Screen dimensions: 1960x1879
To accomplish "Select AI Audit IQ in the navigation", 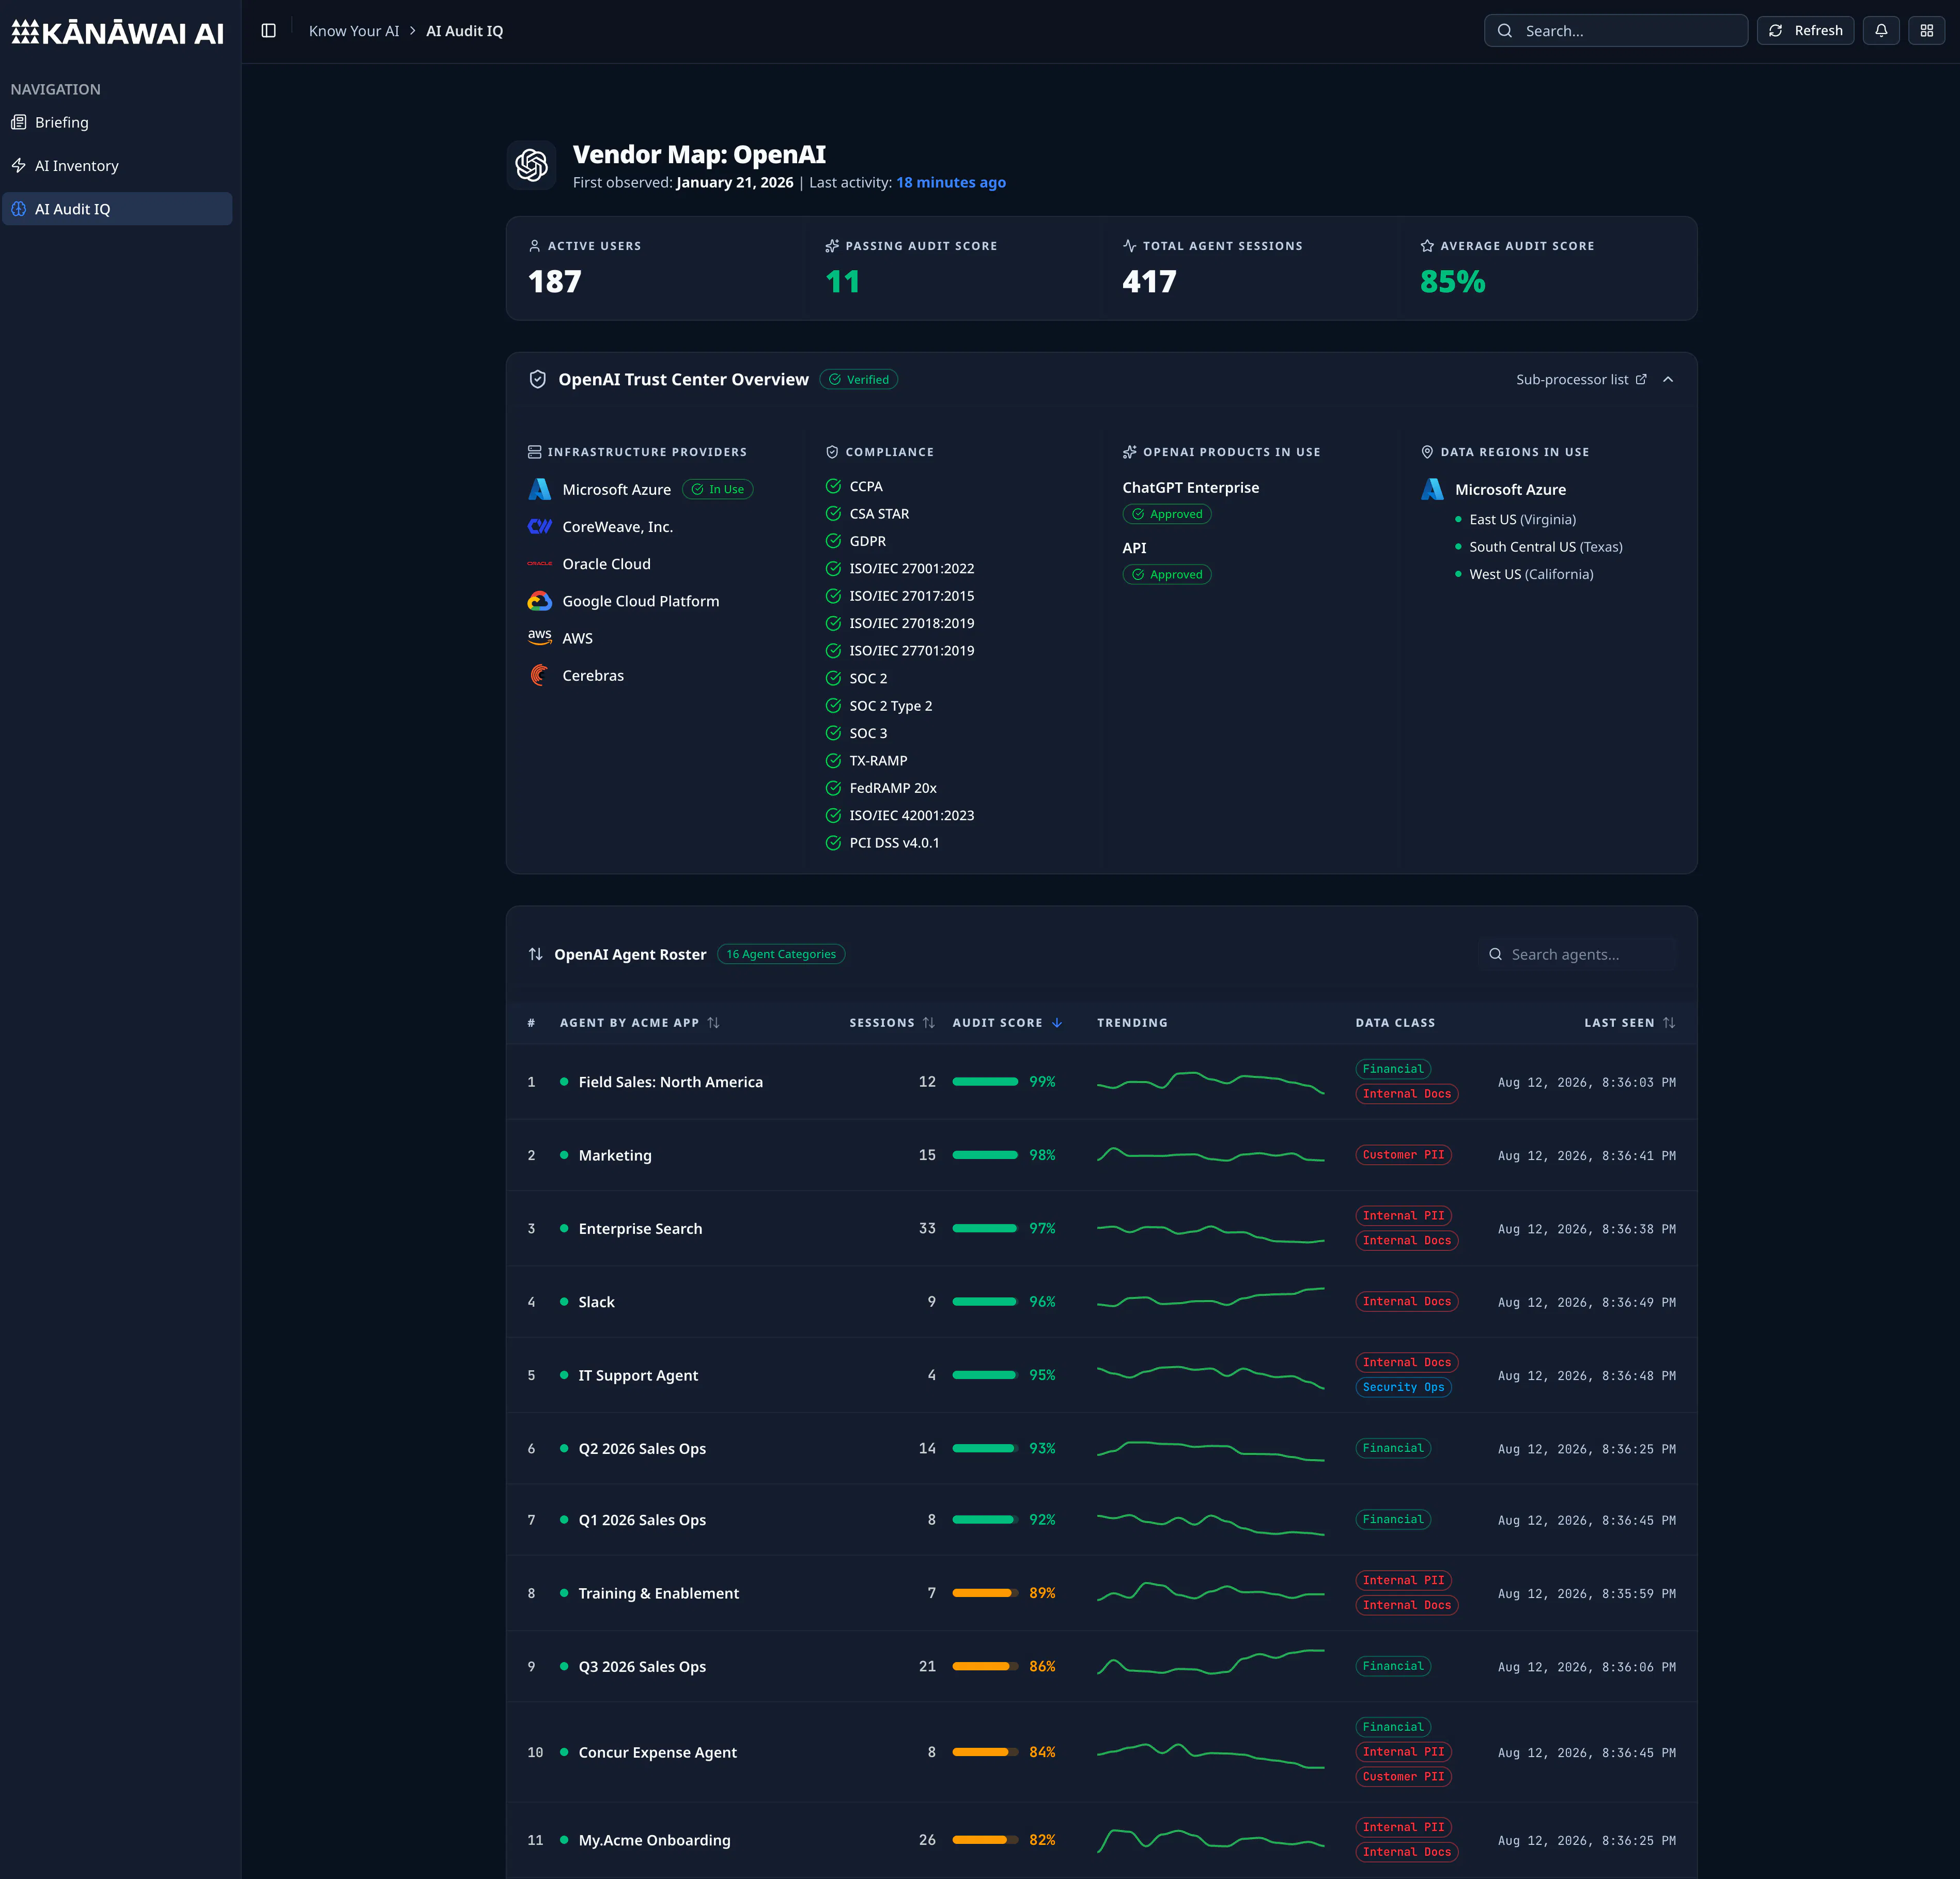I will (117, 209).
